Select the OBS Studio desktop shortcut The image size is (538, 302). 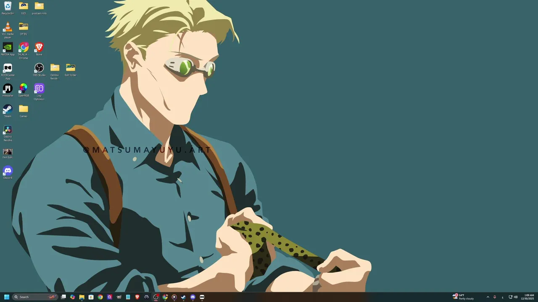point(39,70)
